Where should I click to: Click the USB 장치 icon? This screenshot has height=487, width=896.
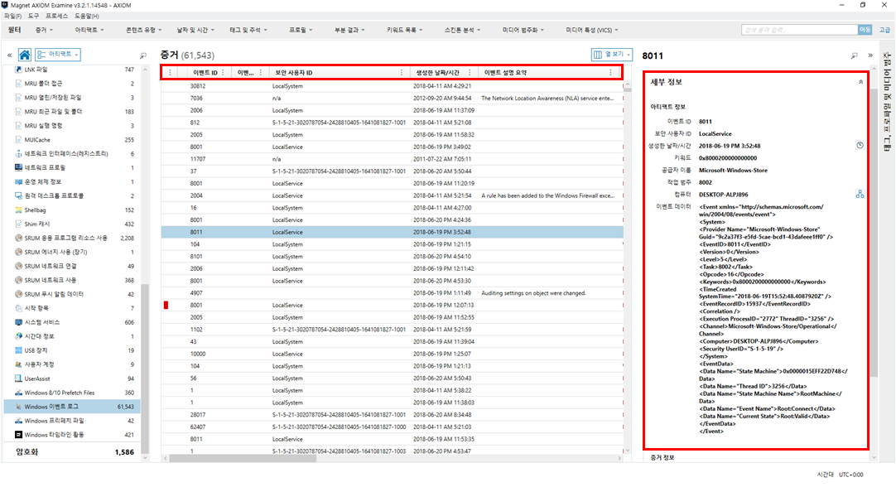pos(18,350)
